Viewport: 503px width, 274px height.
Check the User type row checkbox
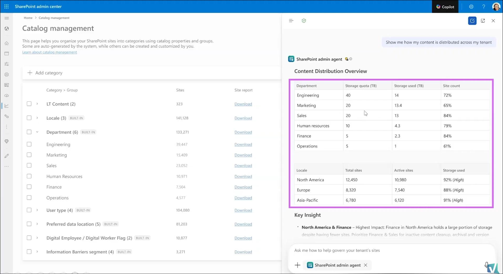[x=29, y=210]
